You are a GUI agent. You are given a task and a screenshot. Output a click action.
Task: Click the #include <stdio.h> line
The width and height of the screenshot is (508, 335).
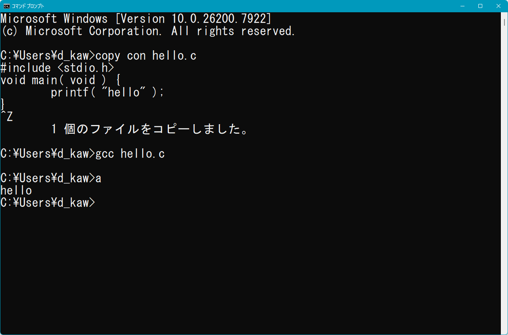click(x=57, y=68)
